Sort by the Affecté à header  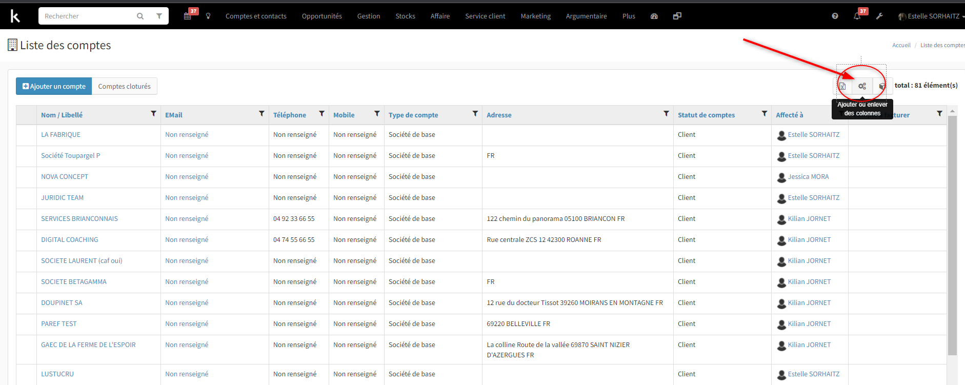(x=789, y=115)
